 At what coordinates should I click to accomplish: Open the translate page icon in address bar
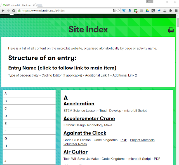point(114,11)
